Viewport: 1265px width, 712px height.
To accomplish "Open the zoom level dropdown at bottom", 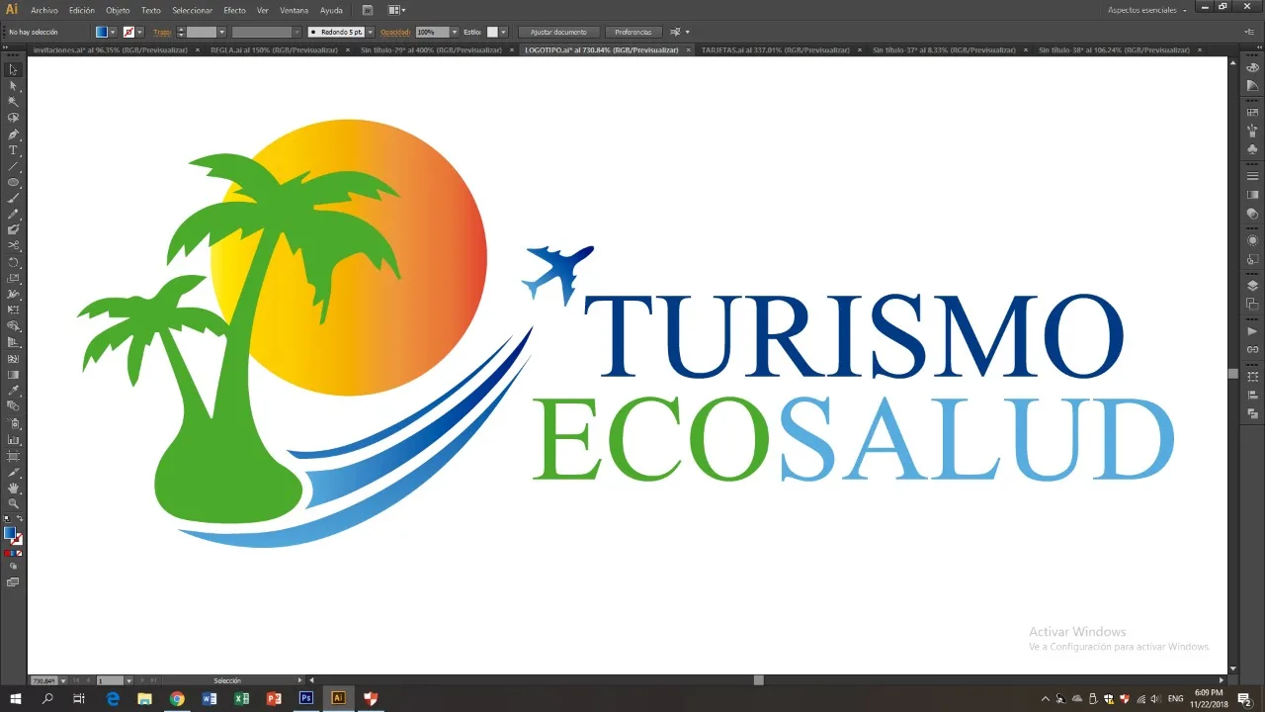I will (x=63, y=680).
